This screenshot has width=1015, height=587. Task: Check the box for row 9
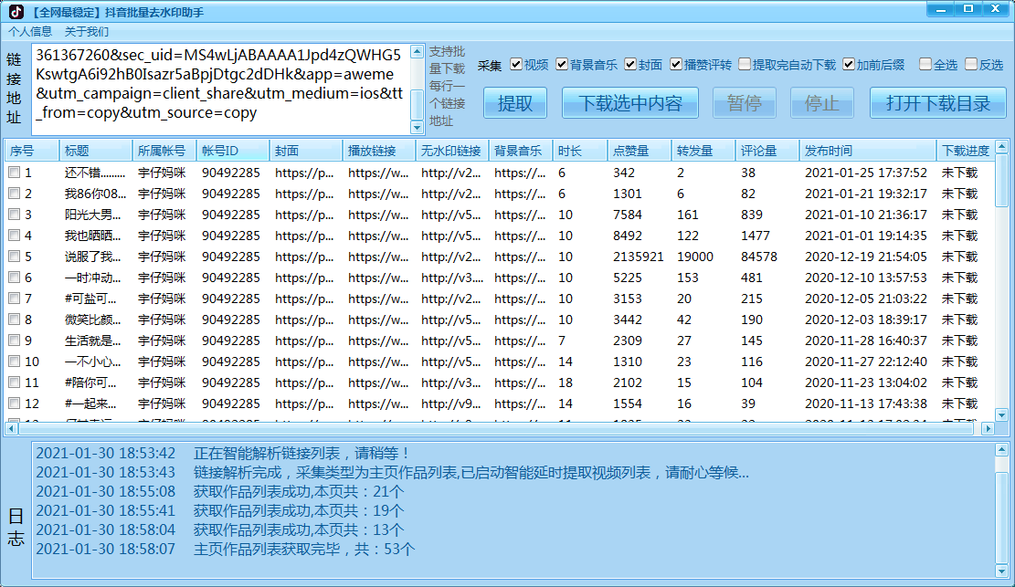(x=15, y=341)
